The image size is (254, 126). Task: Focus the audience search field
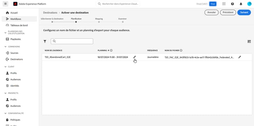72,41
